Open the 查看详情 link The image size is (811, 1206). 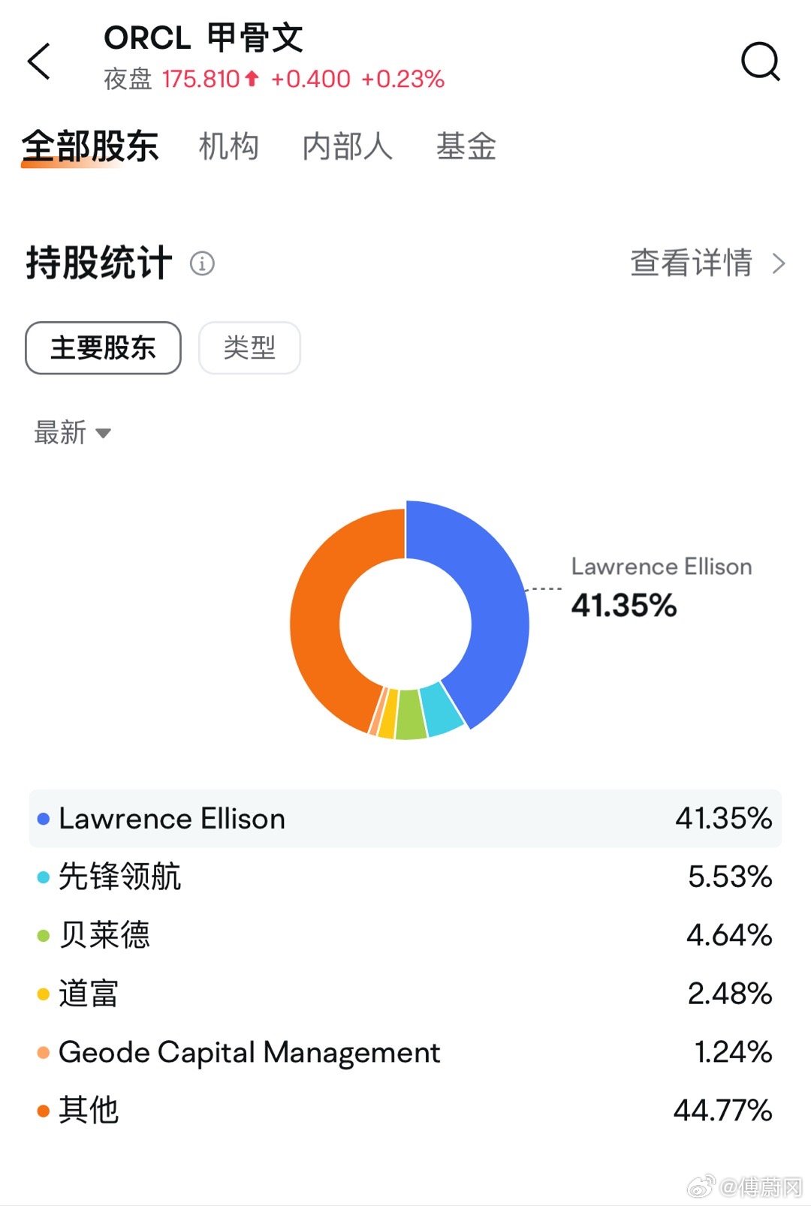(x=691, y=263)
